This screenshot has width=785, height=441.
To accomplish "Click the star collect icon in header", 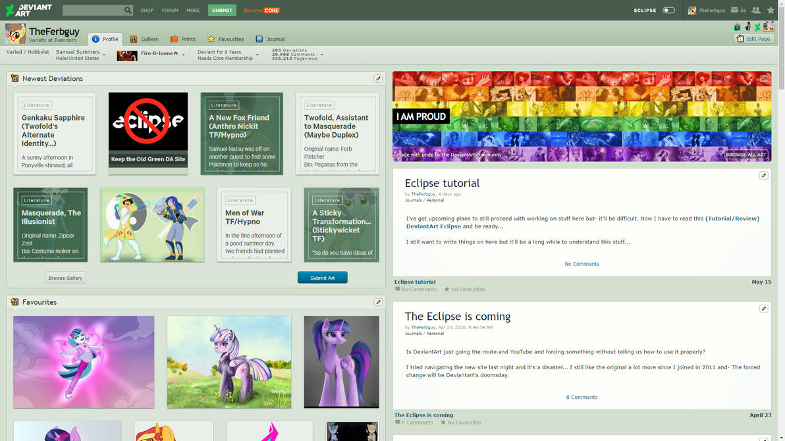I will 771,10.
